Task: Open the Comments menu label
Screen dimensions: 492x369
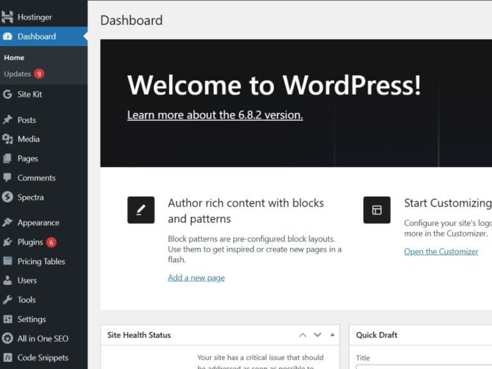Action: coord(37,178)
